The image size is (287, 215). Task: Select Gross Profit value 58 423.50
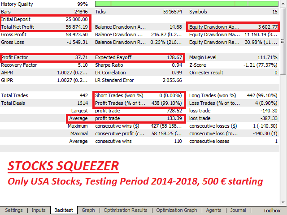[77, 34]
